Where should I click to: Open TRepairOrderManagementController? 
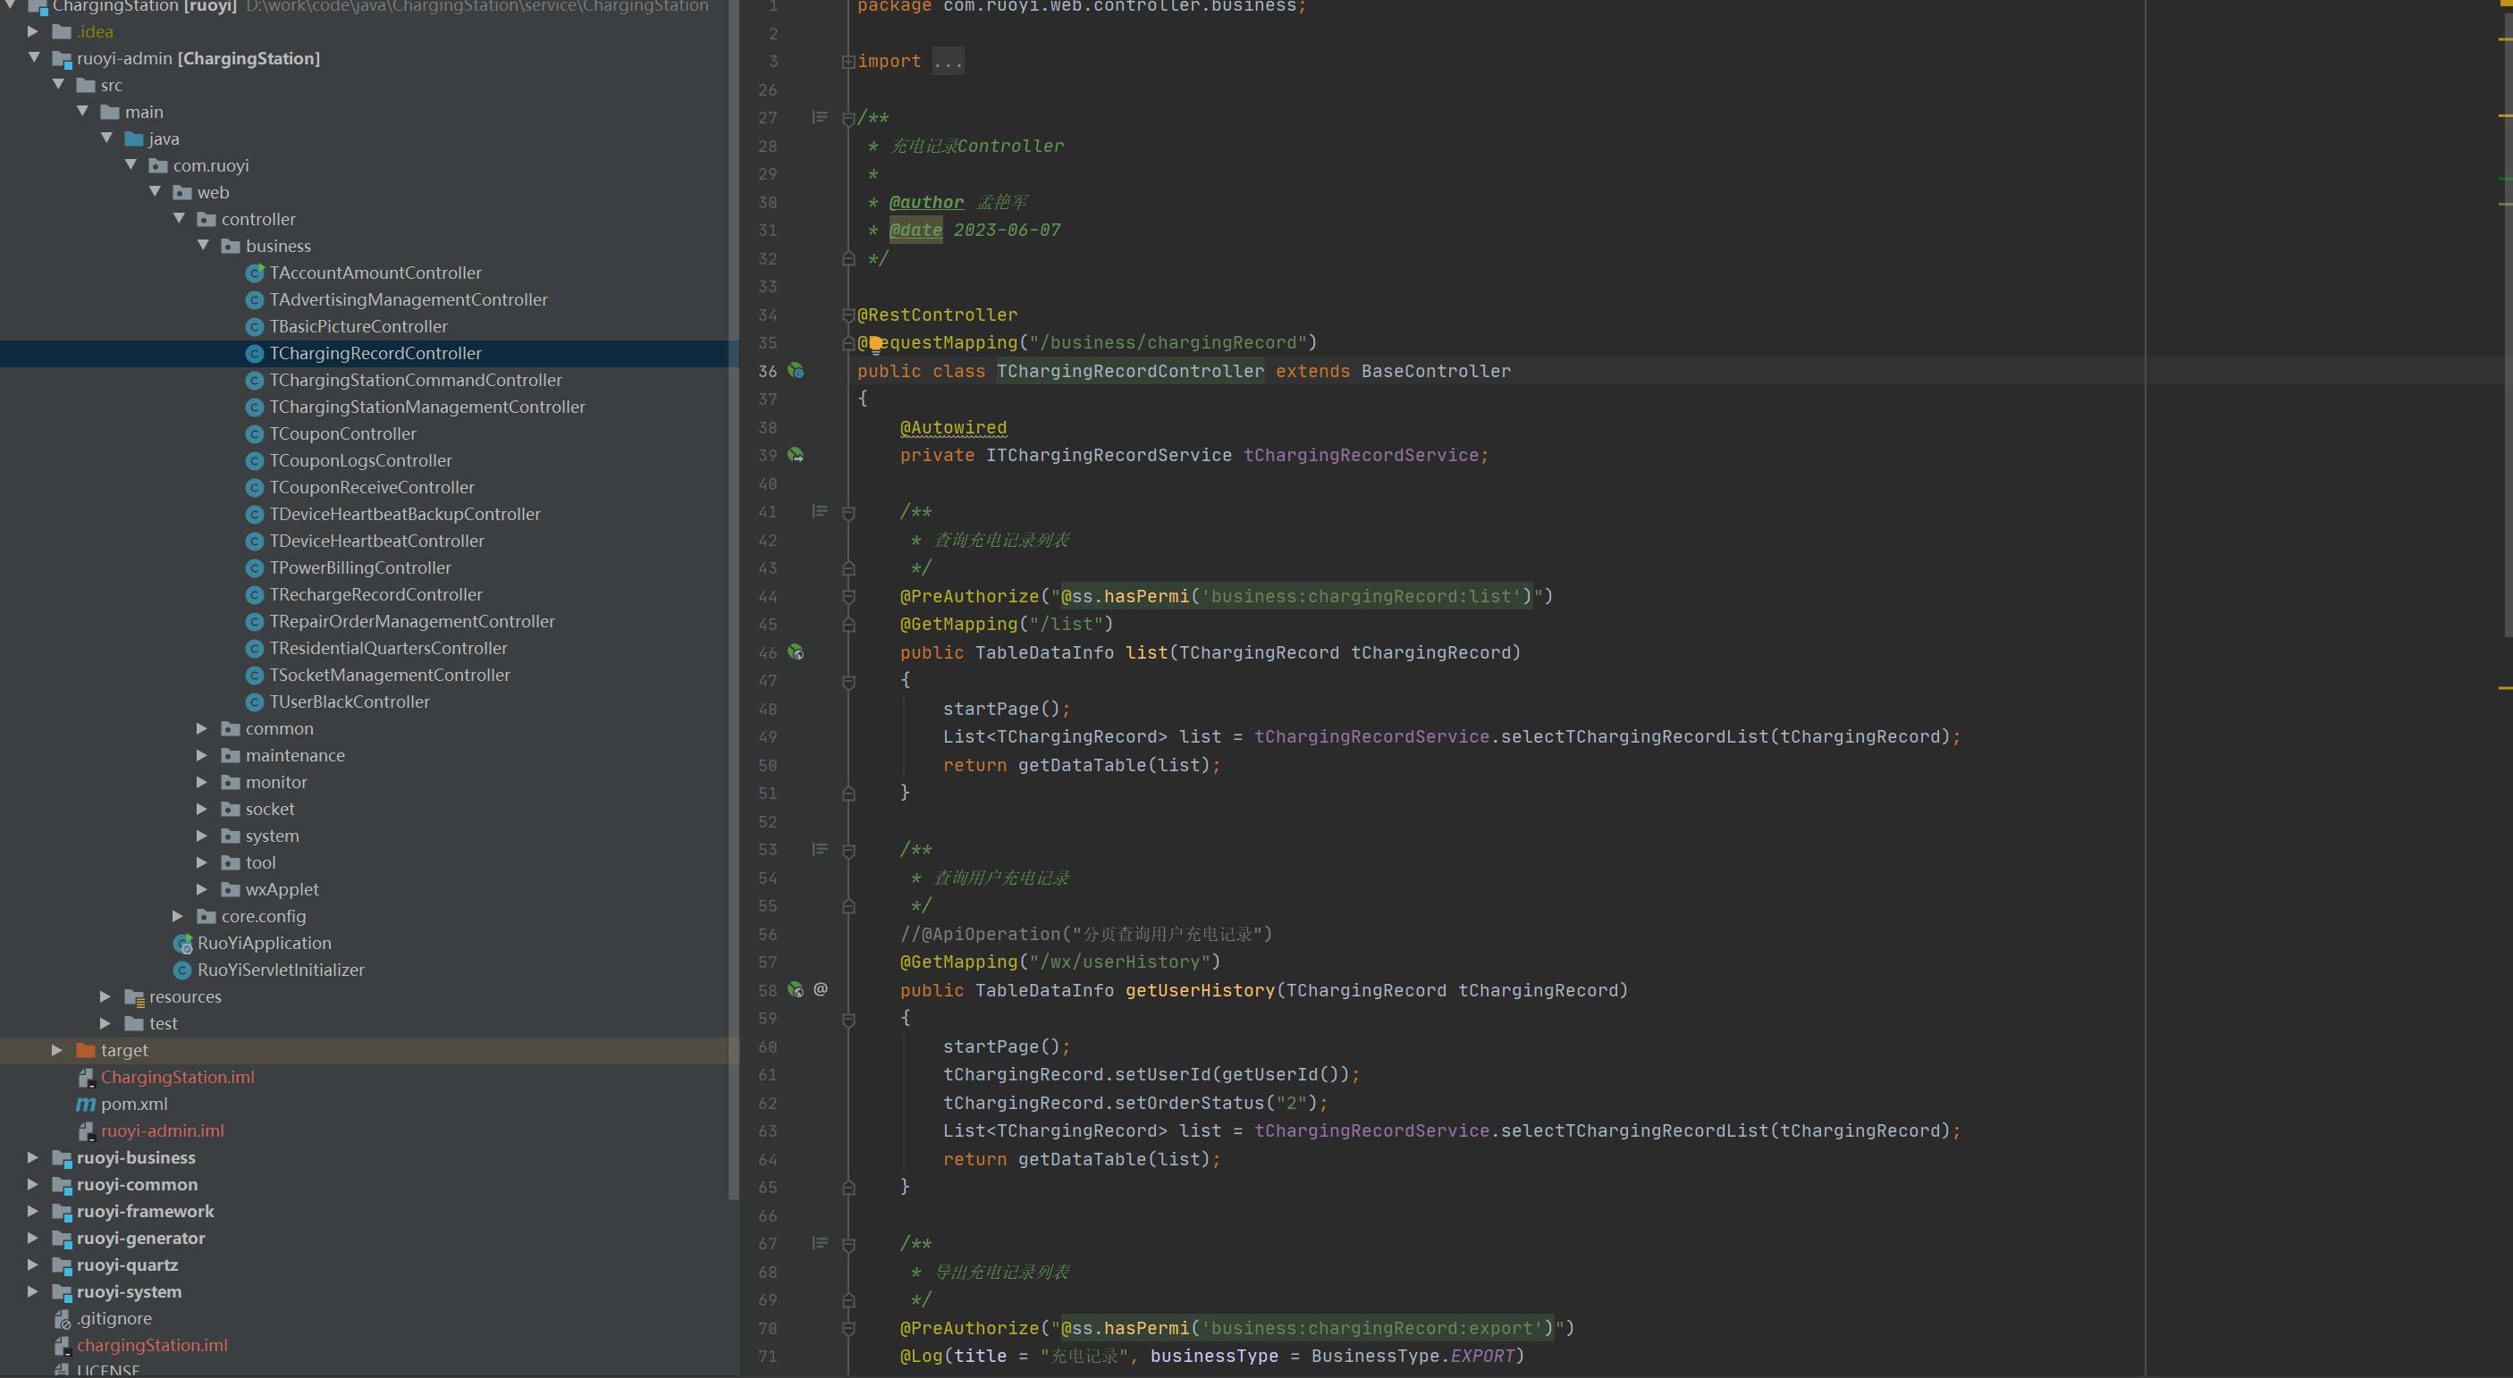pyautogui.click(x=411, y=621)
